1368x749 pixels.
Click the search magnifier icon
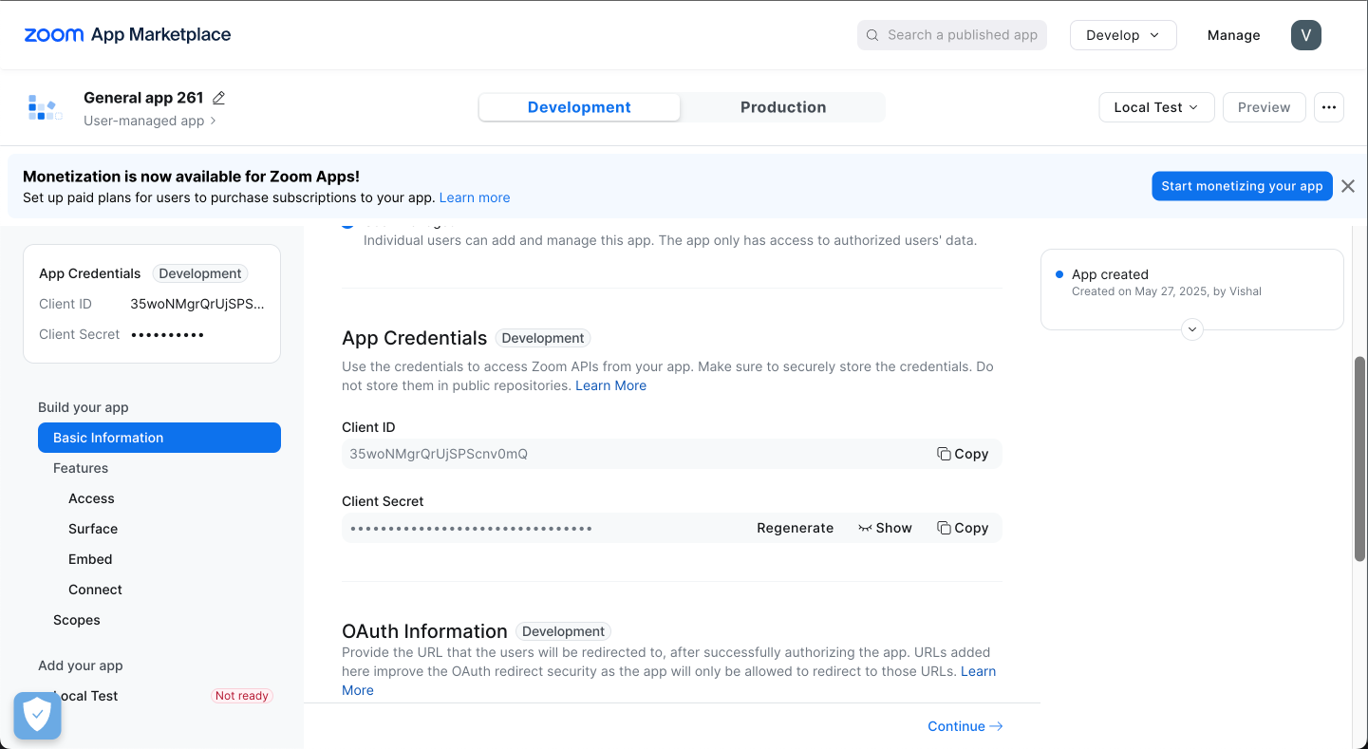coord(872,35)
